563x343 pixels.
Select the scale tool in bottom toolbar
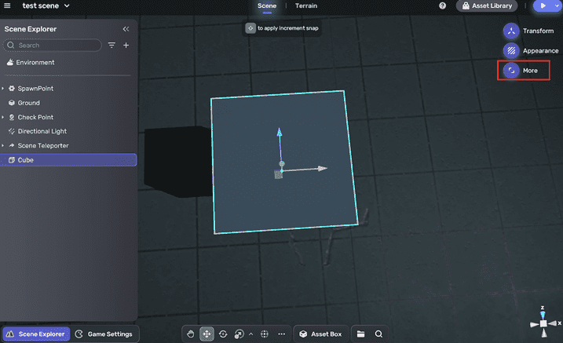(x=239, y=334)
